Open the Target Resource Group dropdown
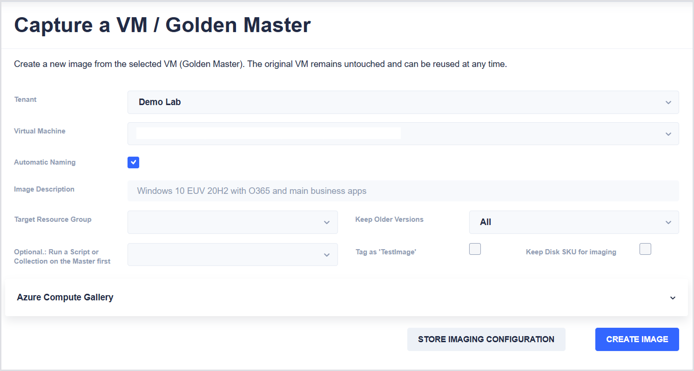The height and width of the screenshot is (371, 694). tap(233, 222)
